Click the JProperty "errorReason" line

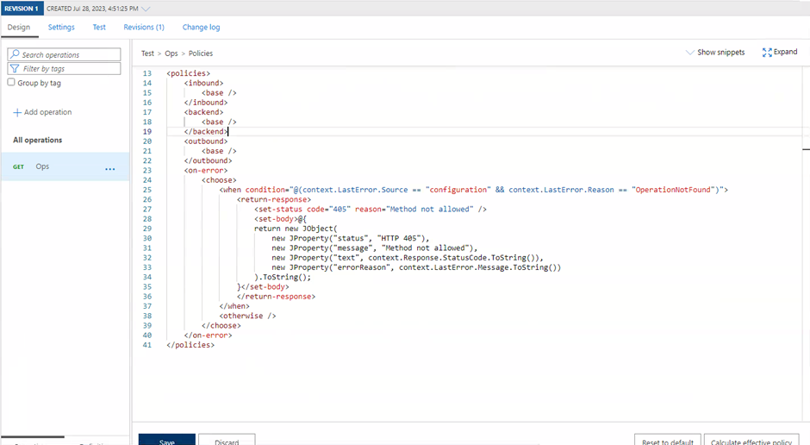[x=416, y=267]
